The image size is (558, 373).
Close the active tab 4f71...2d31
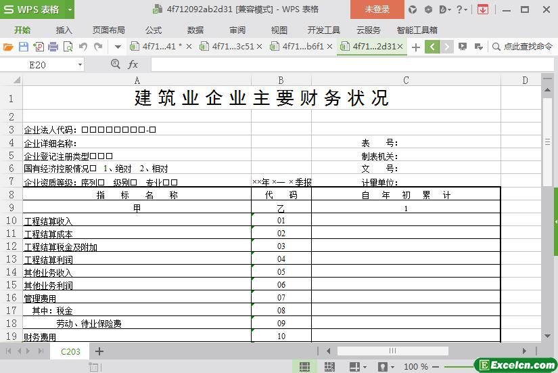pyautogui.click(x=400, y=47)
